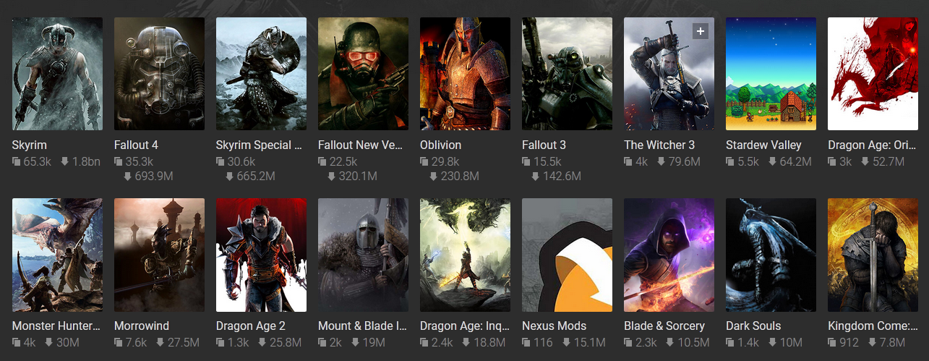Open the Stardew Valley cover thumbnail
Viewport: 929px width, 361px height.
(771, 74)
